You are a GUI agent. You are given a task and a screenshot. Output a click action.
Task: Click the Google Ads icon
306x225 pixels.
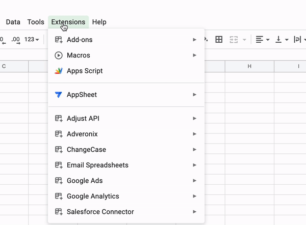point(59,181)
